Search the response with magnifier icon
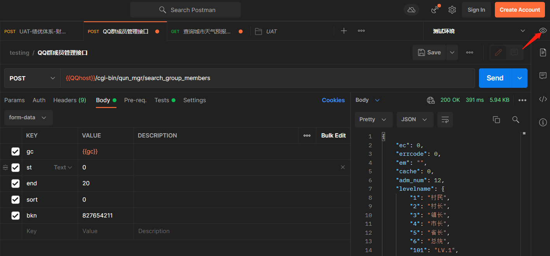This screenshot has width=550, height=256. [516, 120]
